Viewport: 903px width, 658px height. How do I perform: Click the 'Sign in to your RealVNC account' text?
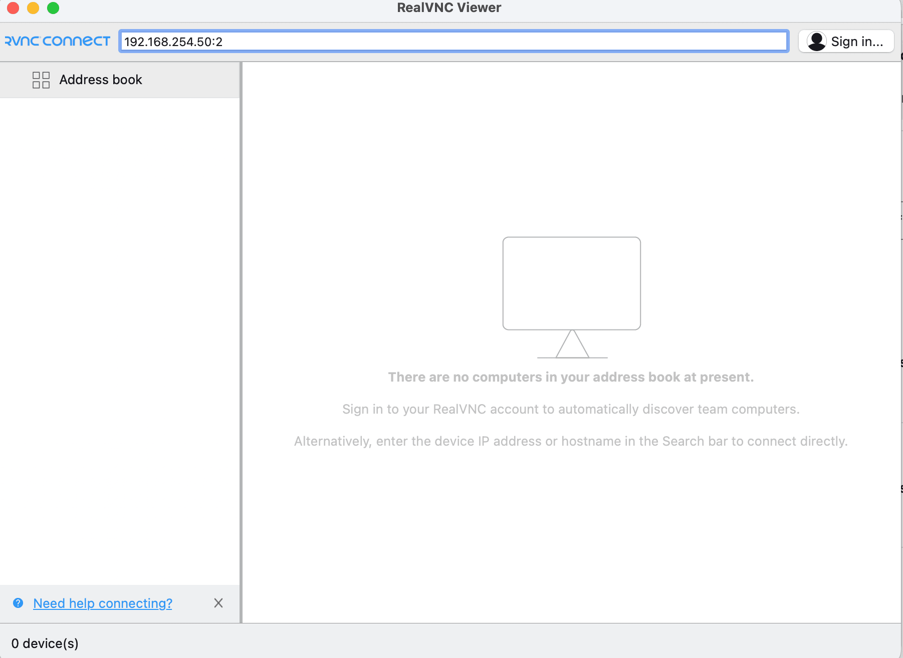(571, 409)
